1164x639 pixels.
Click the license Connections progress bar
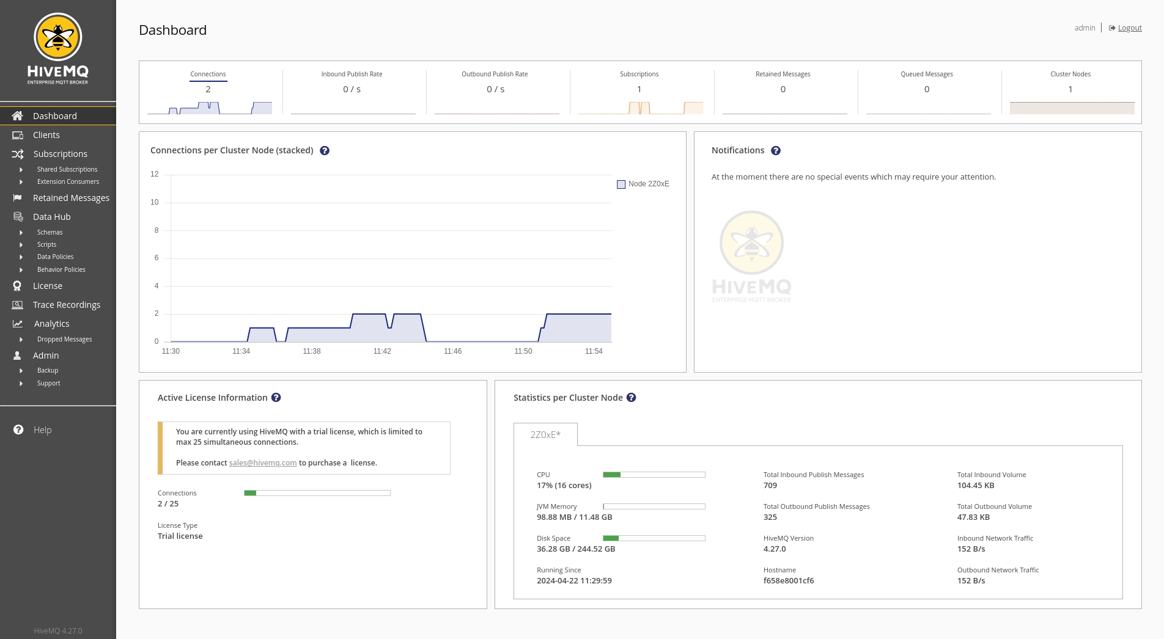[317, 493]
